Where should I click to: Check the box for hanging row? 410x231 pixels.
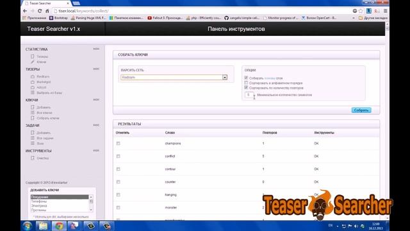point(118,195)
